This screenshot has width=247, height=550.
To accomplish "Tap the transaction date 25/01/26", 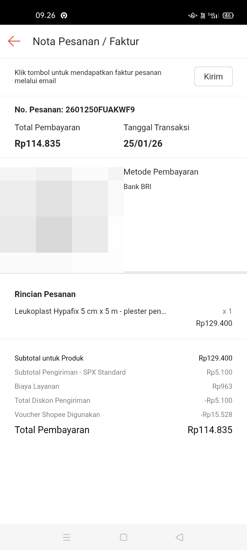I will tap(143, 143).
